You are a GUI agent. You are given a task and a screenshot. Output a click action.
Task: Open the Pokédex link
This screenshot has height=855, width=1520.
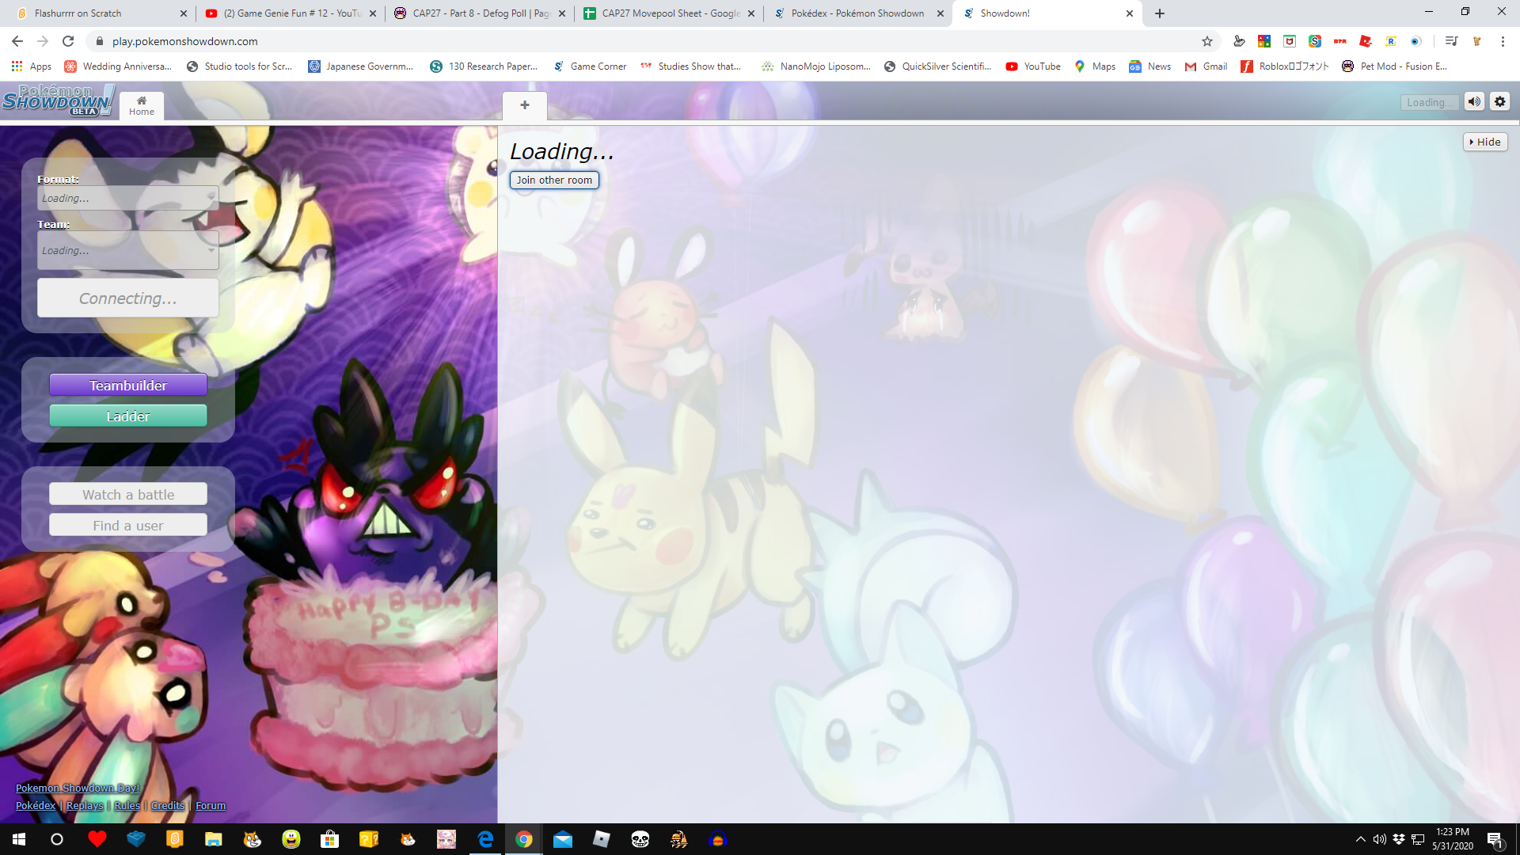(x=36, y=806)
